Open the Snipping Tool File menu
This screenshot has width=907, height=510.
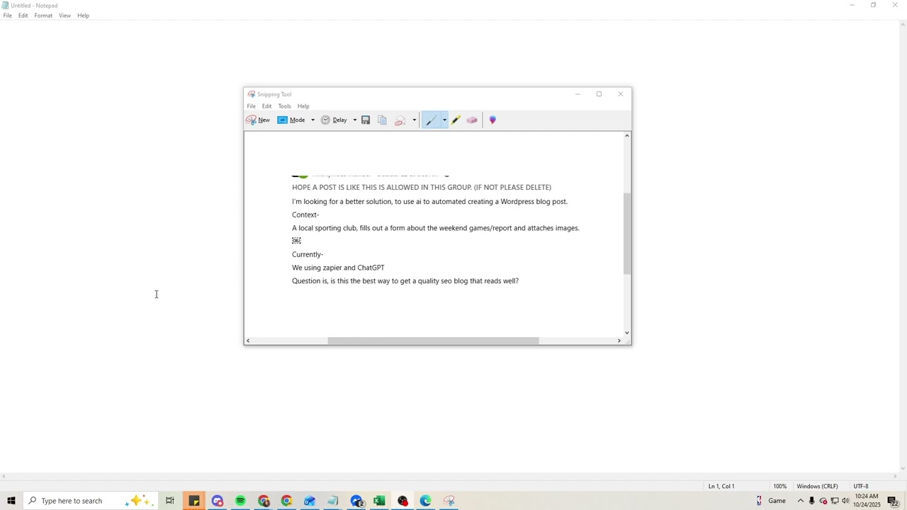point(252,106)
